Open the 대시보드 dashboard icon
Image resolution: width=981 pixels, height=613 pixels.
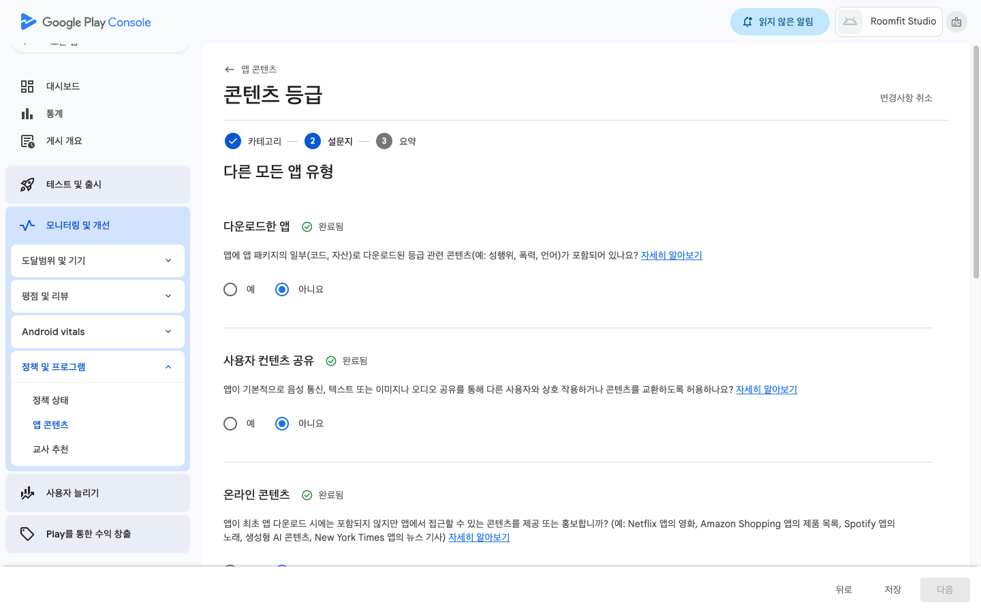pyautogui.click(x=27, y=87)
